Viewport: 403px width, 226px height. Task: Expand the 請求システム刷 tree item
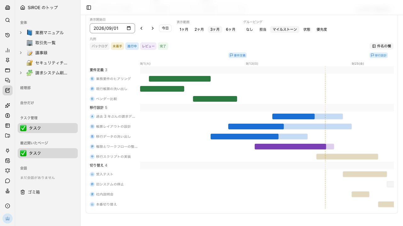coord(21,73)
